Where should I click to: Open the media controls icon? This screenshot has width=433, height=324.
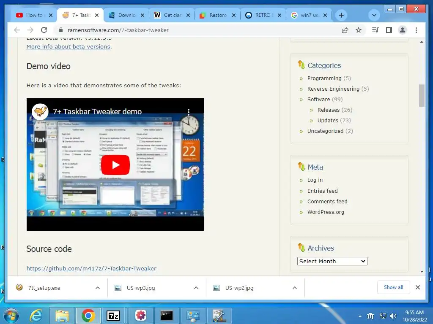pos(375,30)
